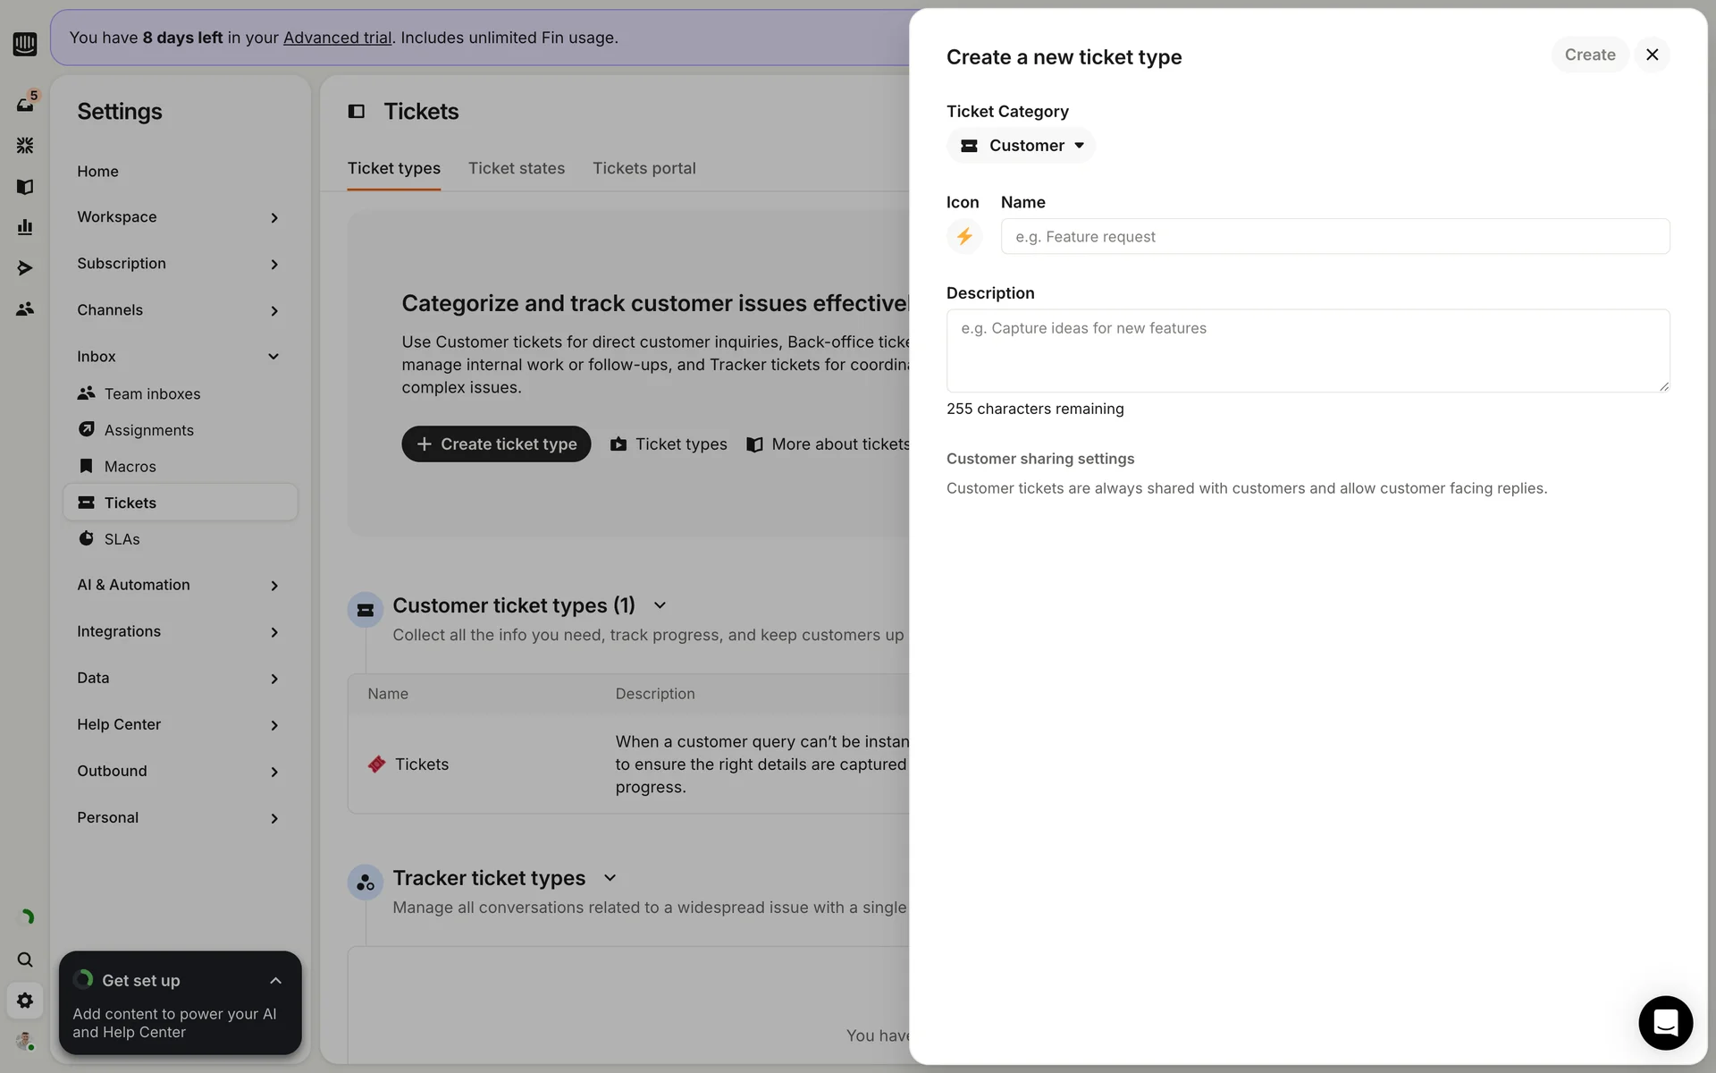This screenshot has width=1716, height=1073.
Task: Select SLAs in the Inbox submenu
Action: pyautogui.click(x=122, y=539)
